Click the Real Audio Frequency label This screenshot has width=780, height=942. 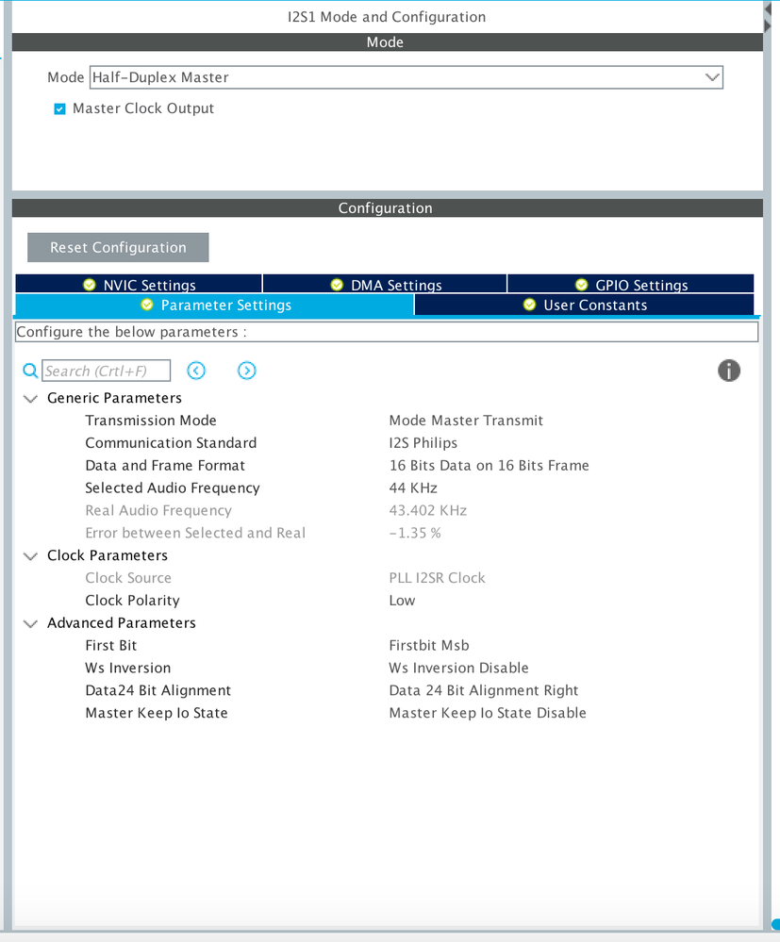click(158, 511)
